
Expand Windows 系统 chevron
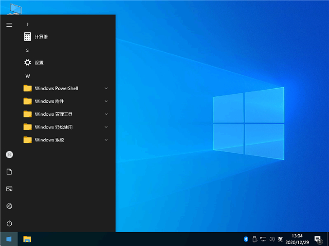coord(106,140)
